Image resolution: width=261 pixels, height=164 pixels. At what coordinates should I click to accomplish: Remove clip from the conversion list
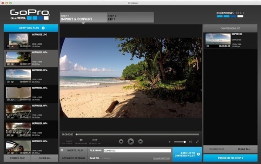pyautogui.click(x=217, y=149)
